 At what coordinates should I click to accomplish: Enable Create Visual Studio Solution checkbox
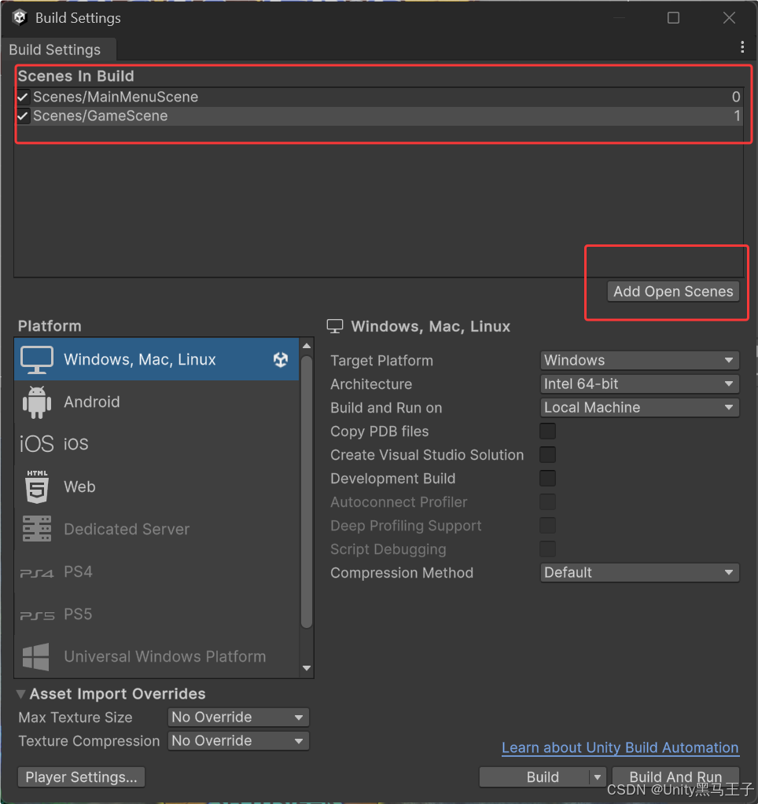[547, 455]
